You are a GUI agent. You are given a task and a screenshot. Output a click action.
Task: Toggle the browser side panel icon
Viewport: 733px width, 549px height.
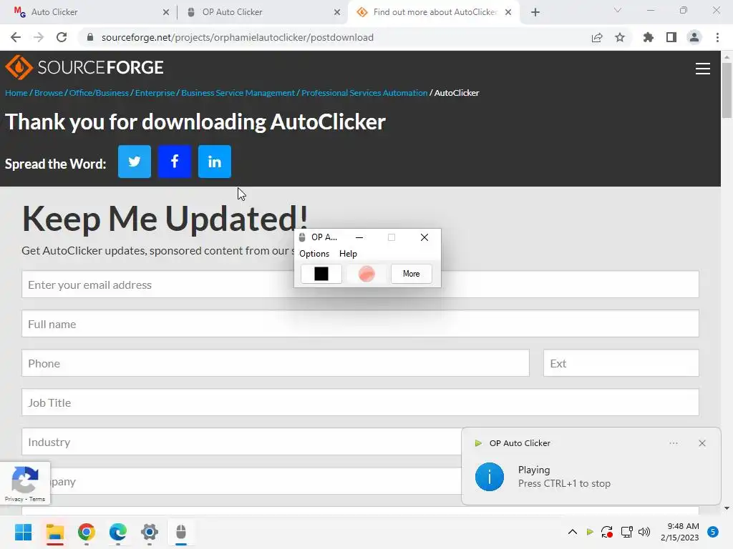click(671, 37)
